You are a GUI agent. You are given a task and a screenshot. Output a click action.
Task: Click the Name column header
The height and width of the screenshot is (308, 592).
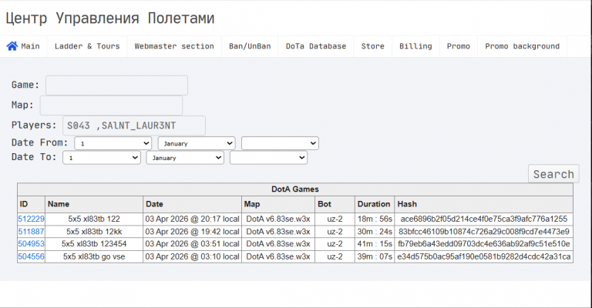click(94, 204)
